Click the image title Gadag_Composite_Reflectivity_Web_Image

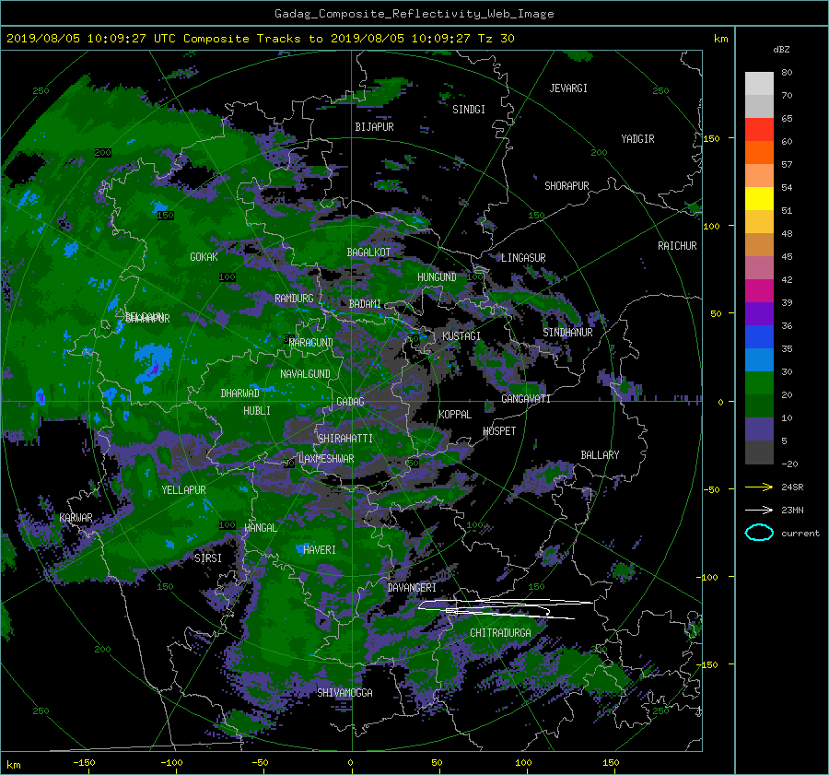[414, 14]
